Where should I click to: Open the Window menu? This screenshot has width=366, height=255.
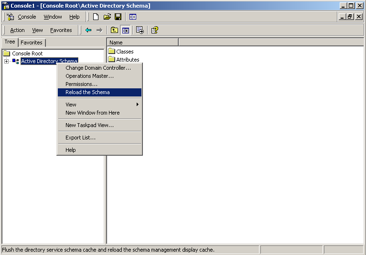(x=53, y=17)
